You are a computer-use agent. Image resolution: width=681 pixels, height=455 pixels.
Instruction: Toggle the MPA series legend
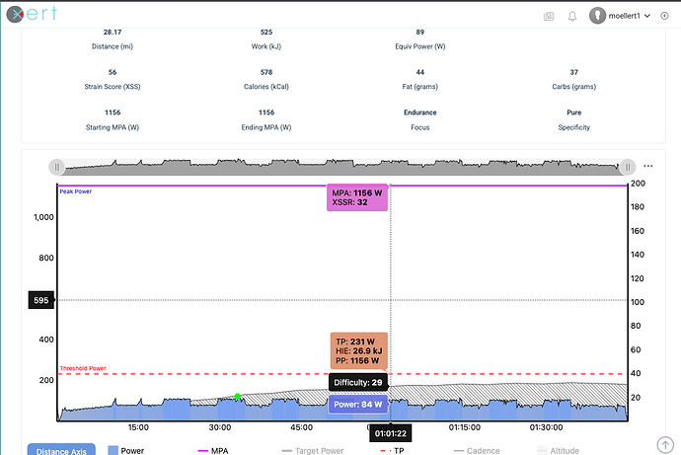[x=213, y=451]
